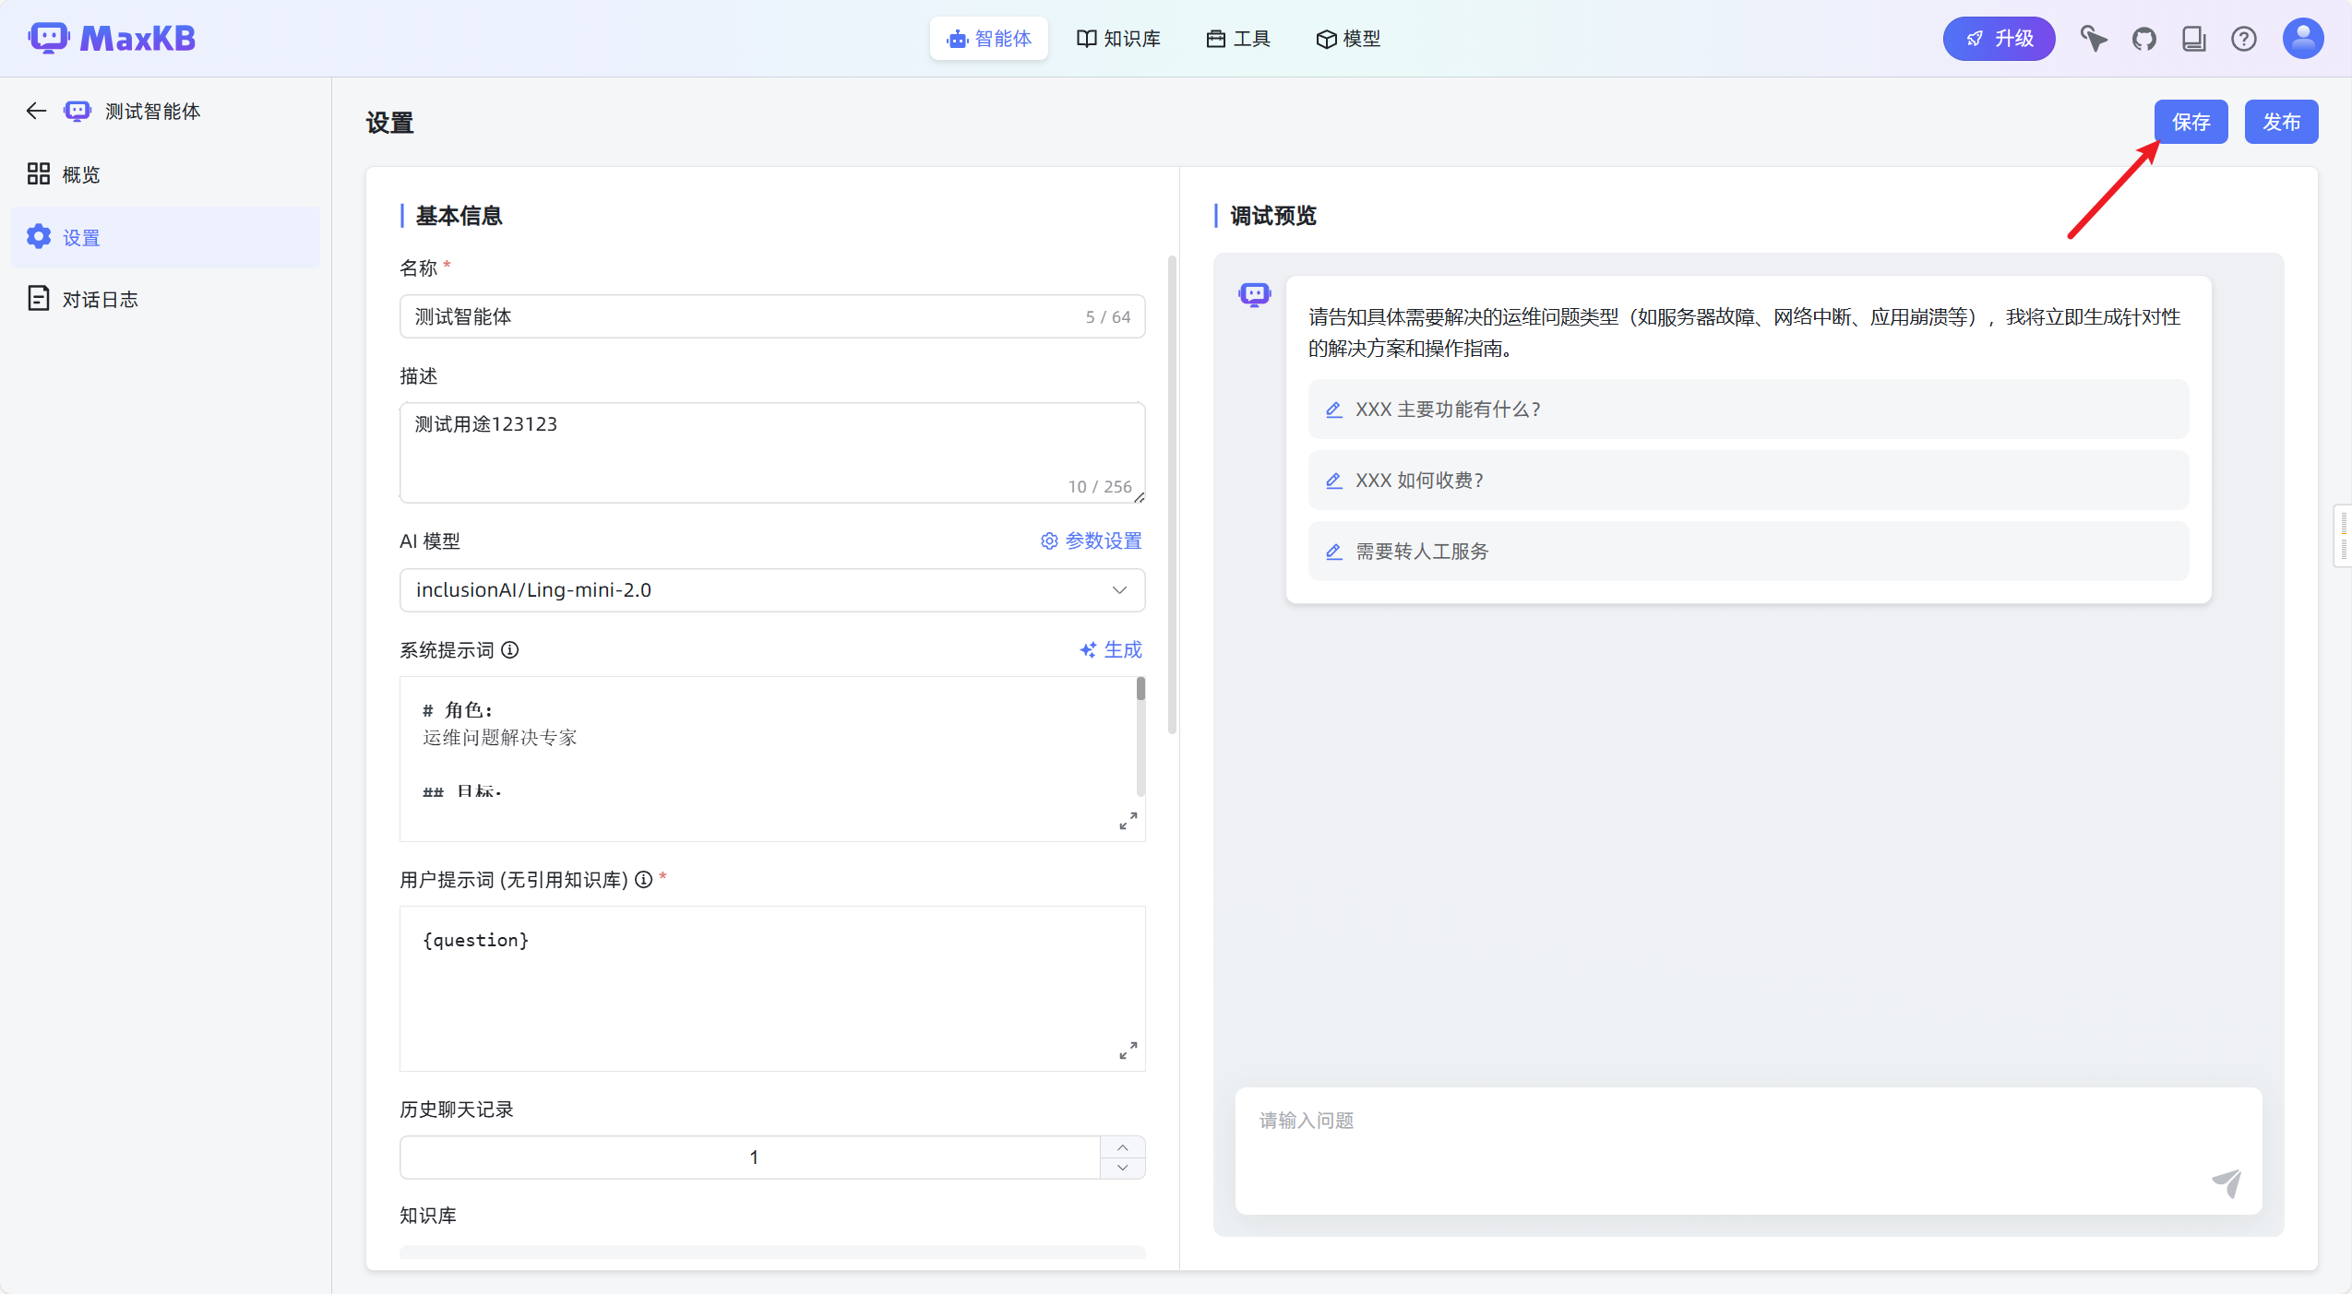Image resolution: width=2352 pixels, height=1294 pixels.
Task: Click the 保存 button
Action: pyautogui.click(x=2191, y=122)
